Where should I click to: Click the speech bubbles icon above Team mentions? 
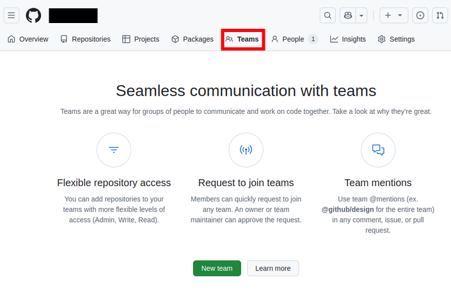click(378, 150)
